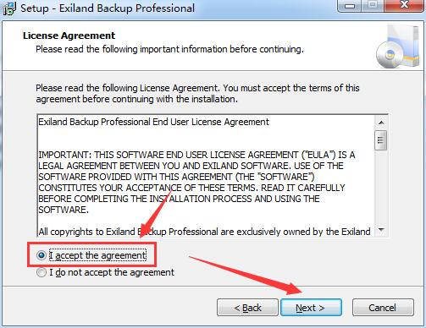Grab the license scrollbar thumb
The height and width of the screenshot is (328, 426).
click(x=381, y=140)
